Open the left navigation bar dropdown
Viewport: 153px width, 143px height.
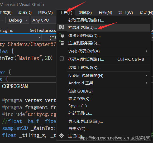[21, 37]
